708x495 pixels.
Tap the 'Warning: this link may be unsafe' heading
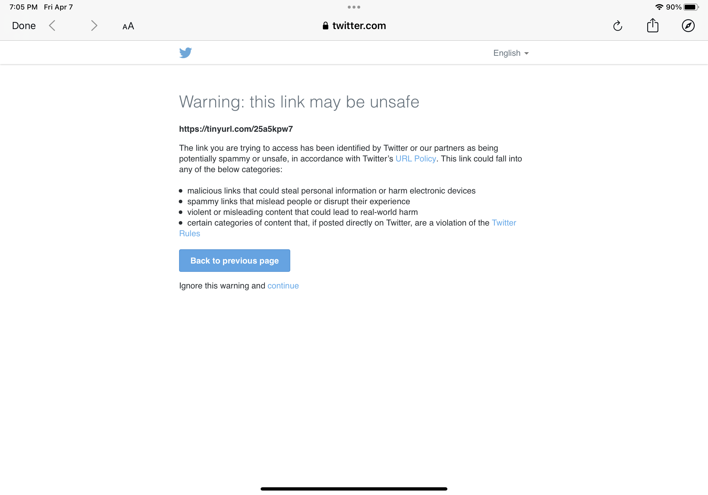[299, 102]
